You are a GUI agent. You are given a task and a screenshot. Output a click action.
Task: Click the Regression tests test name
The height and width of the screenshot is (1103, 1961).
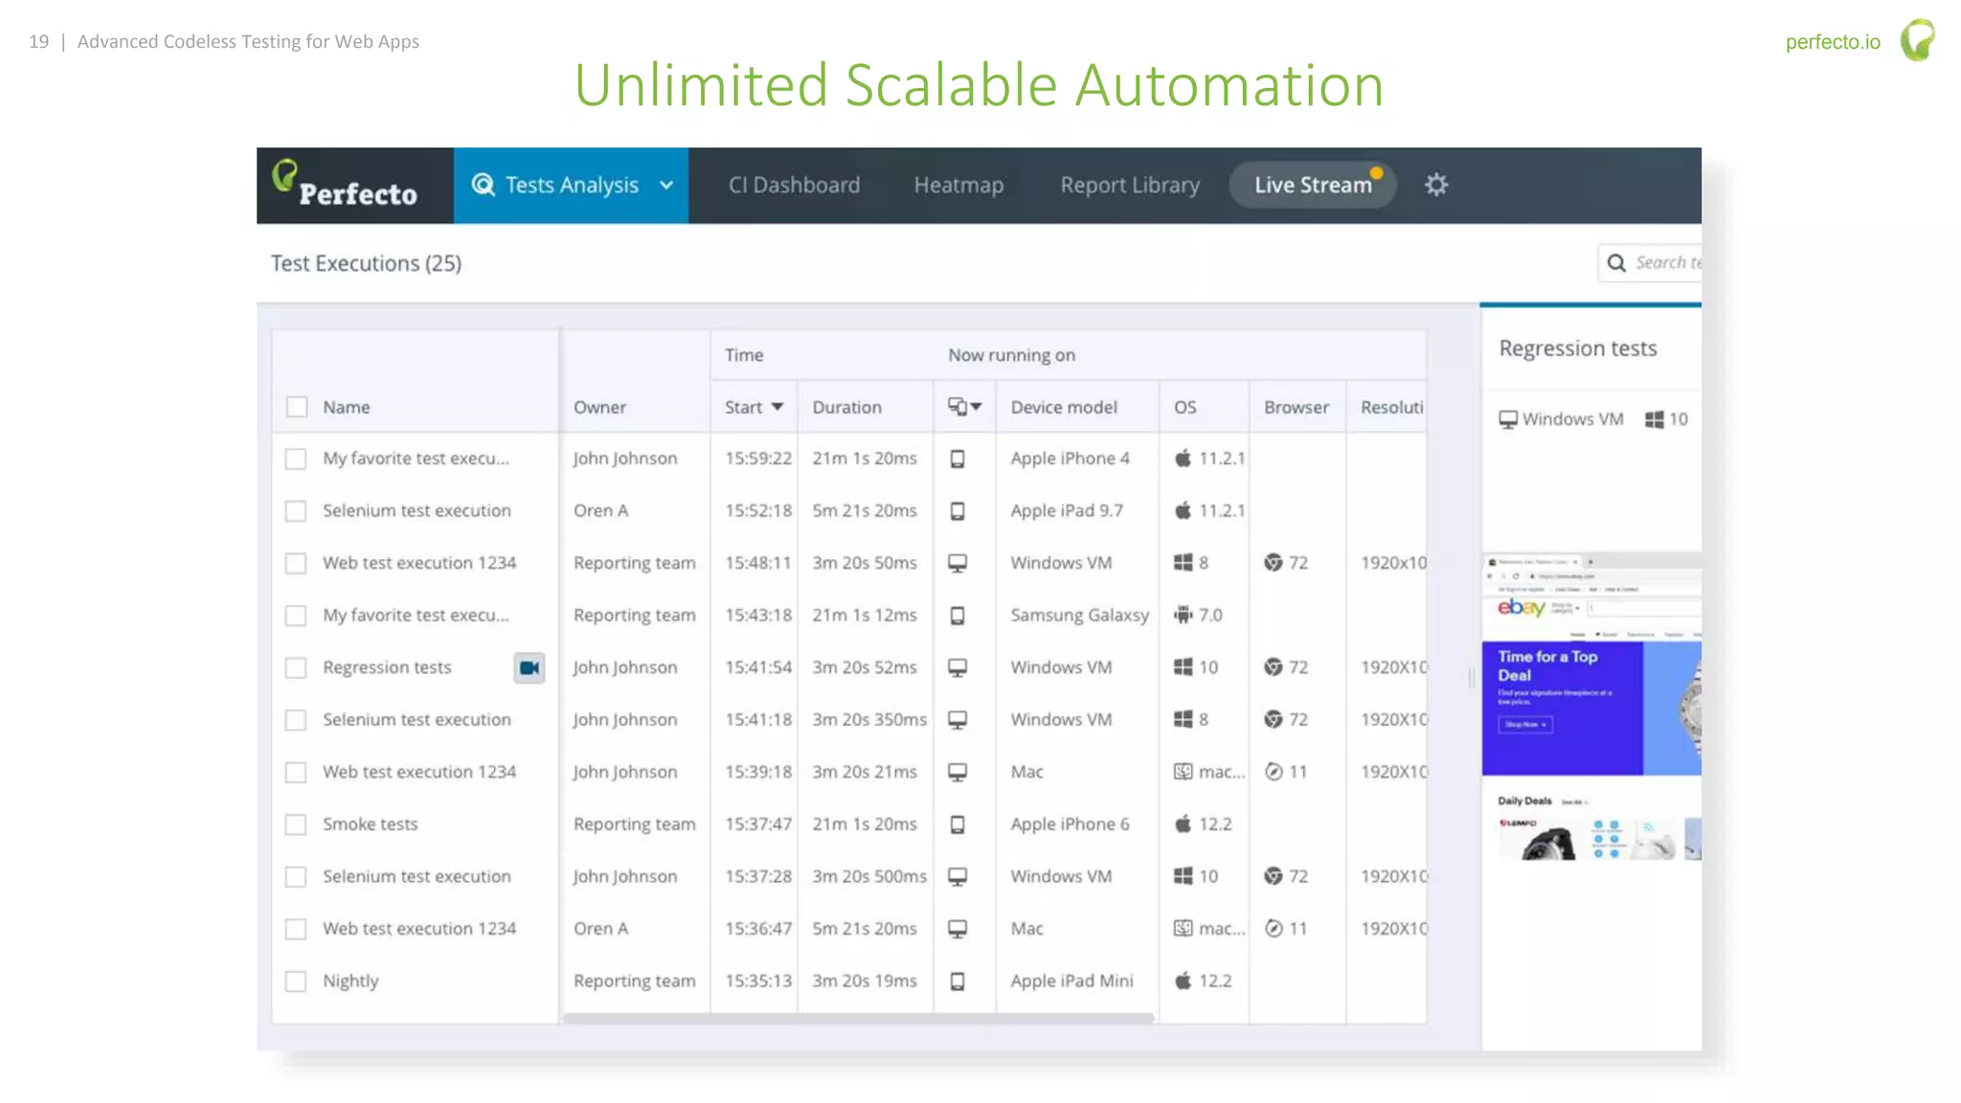pyautogui.click(x=387, y=667)
